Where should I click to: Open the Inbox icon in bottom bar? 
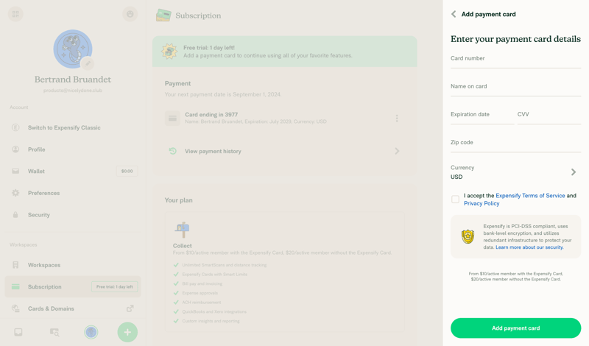click(18, 332)
